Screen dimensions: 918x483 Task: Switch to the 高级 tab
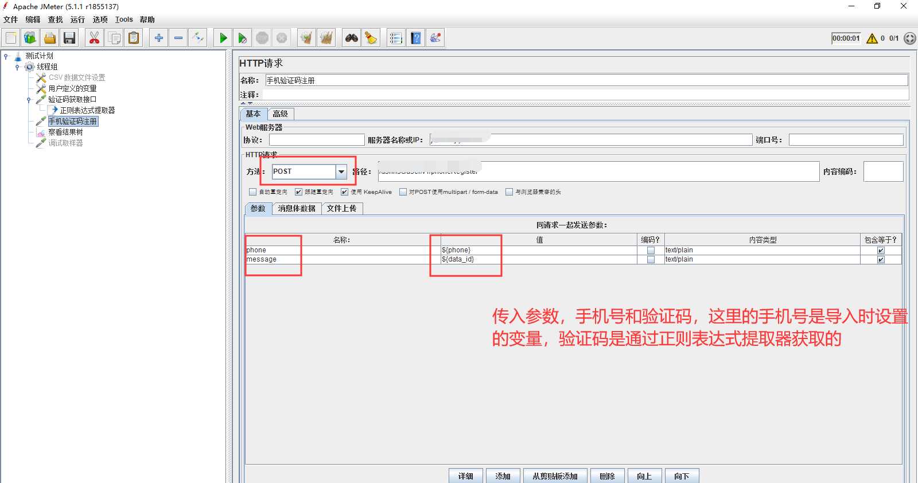pos(281,114)
